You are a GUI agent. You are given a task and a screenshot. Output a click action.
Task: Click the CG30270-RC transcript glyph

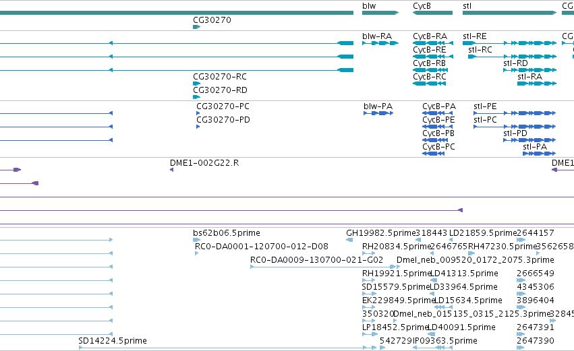point(196,84)
